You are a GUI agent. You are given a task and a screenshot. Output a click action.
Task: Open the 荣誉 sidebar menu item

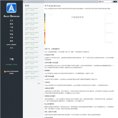click(x=11, y=34)
